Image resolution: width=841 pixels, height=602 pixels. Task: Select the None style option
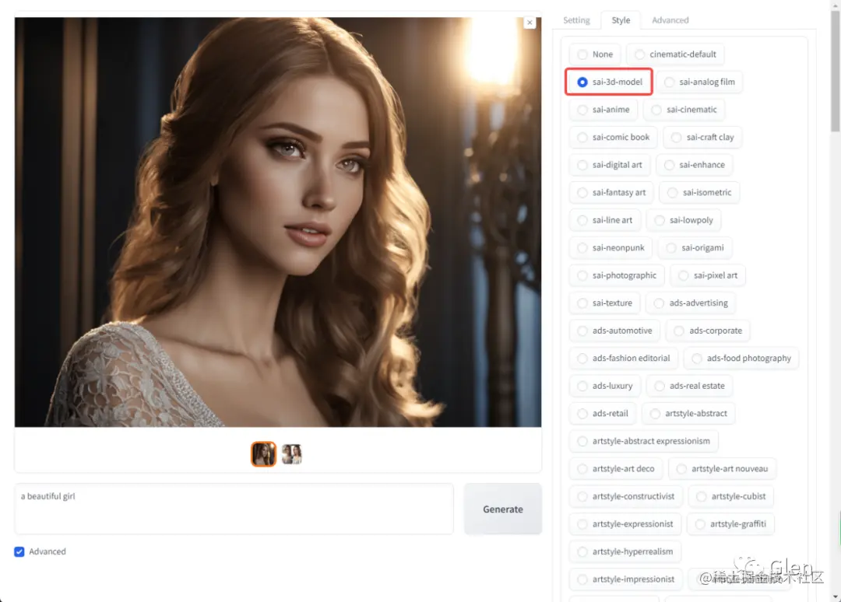click(595, 54)
